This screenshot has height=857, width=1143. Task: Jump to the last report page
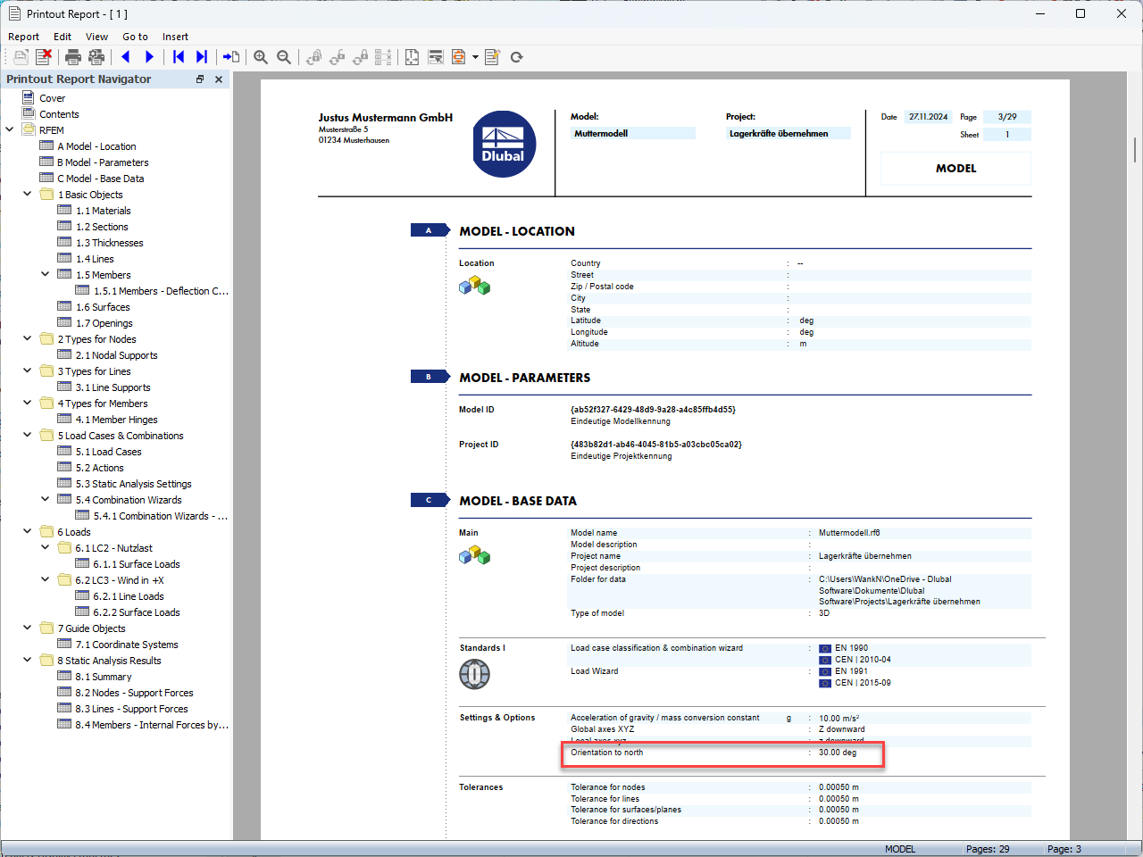(x=201, y=57)
